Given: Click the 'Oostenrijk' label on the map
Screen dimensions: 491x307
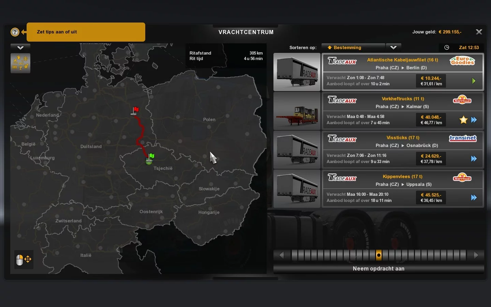Looking at the screenshot, I should tap(151, 212).
